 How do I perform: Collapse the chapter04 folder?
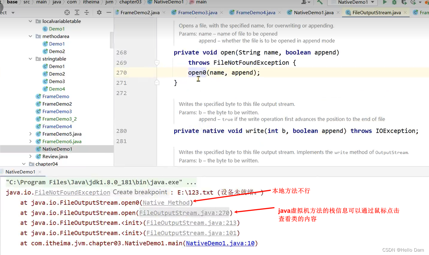coord(24,164)
